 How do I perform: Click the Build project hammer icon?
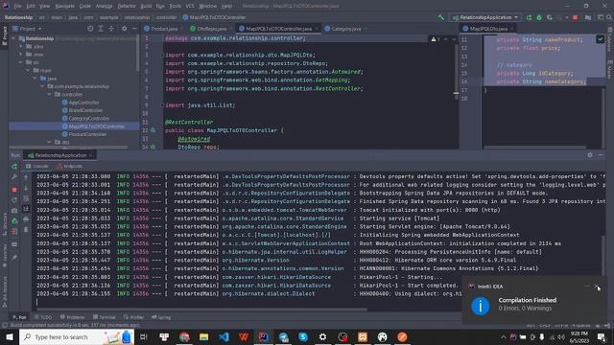441,17
